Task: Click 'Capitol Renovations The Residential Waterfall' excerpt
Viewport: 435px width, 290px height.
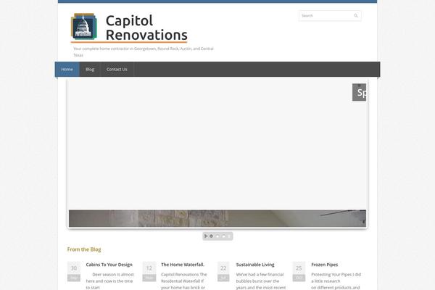Action: 184,281
